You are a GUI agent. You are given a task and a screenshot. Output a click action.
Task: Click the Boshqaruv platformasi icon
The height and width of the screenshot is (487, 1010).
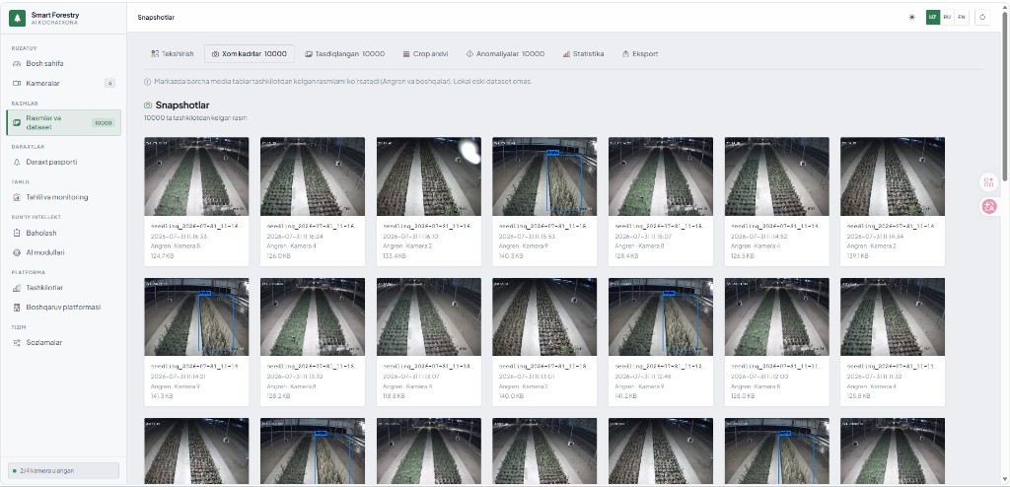pyautogui.click(x=18, y=308)
